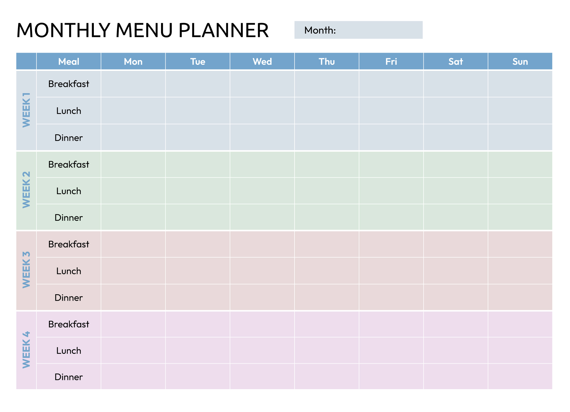570x412 pixels.
Task: Click the Monthly Menu Planner title
Action: coord(142,30)
